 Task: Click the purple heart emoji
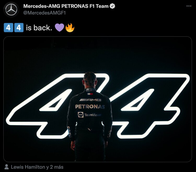pos(60,28)
